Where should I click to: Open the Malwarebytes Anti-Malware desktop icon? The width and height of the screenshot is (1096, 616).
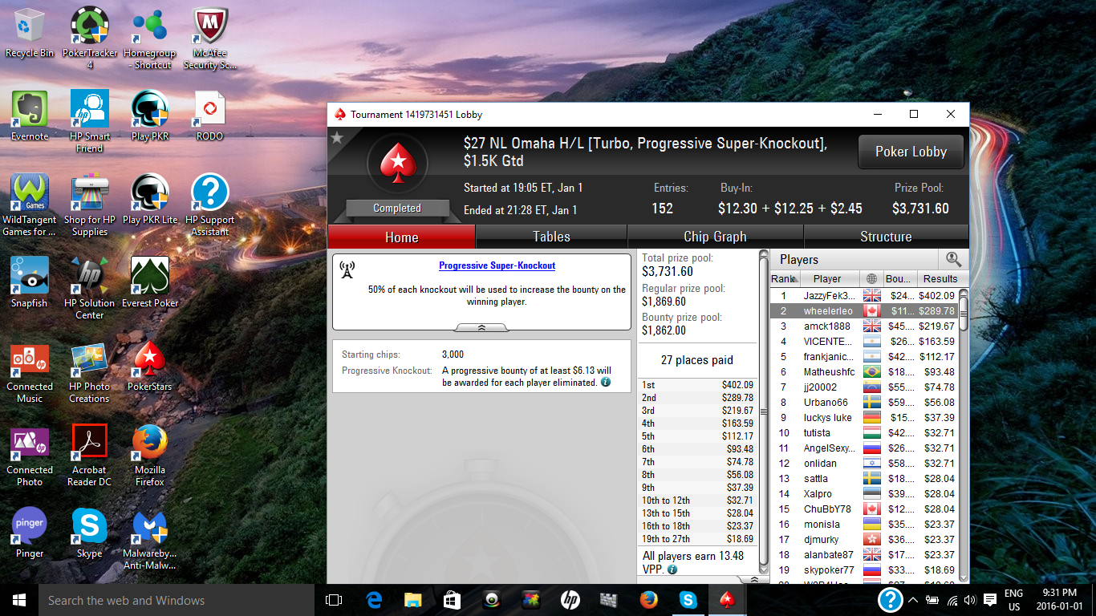pyautogui.click(x=150, y=539)
